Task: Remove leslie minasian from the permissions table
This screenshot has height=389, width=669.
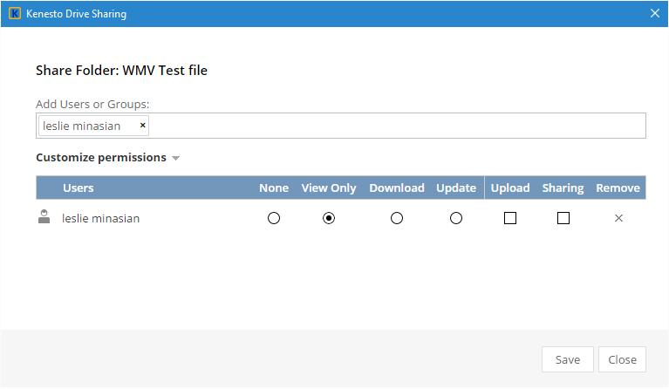Action: [618, 218]
